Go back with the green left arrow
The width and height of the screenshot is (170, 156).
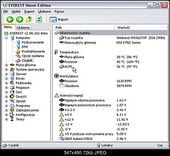coord(10,19)
